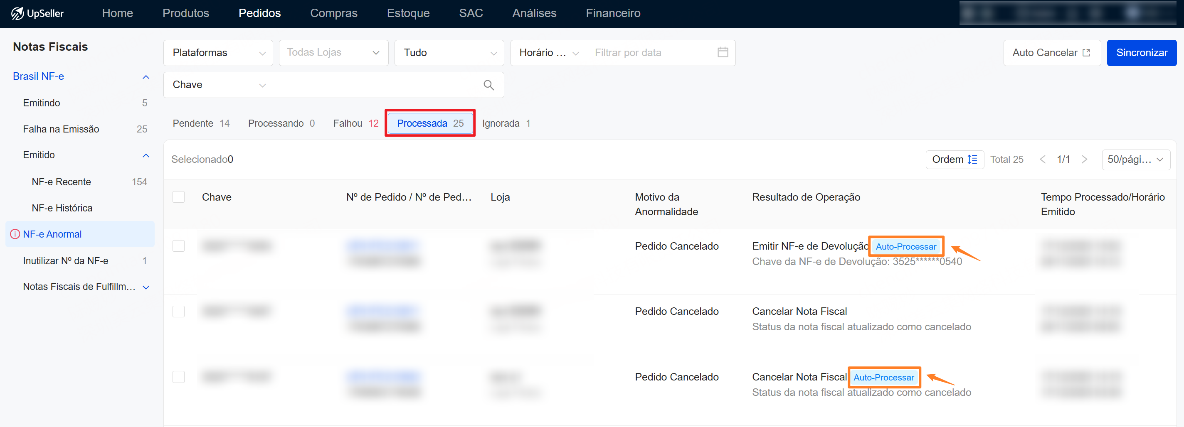Check the first row's checkbox
Screen dimensions: 1184x427
pos(178,246)
